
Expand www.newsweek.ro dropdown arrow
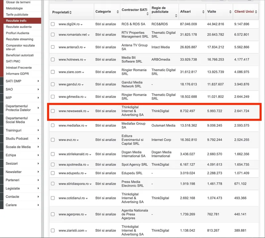click(88, 111)
